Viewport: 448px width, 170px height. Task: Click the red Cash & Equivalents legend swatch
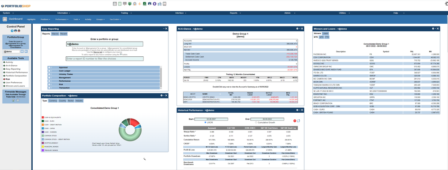pyautogui.click(x=43, y=117)
